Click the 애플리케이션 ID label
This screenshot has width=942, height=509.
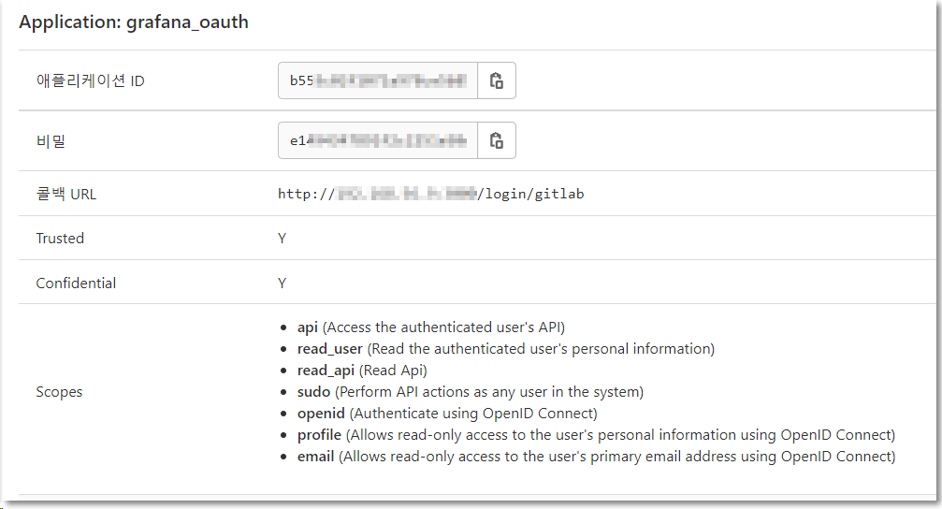click(x=90, y=80)
